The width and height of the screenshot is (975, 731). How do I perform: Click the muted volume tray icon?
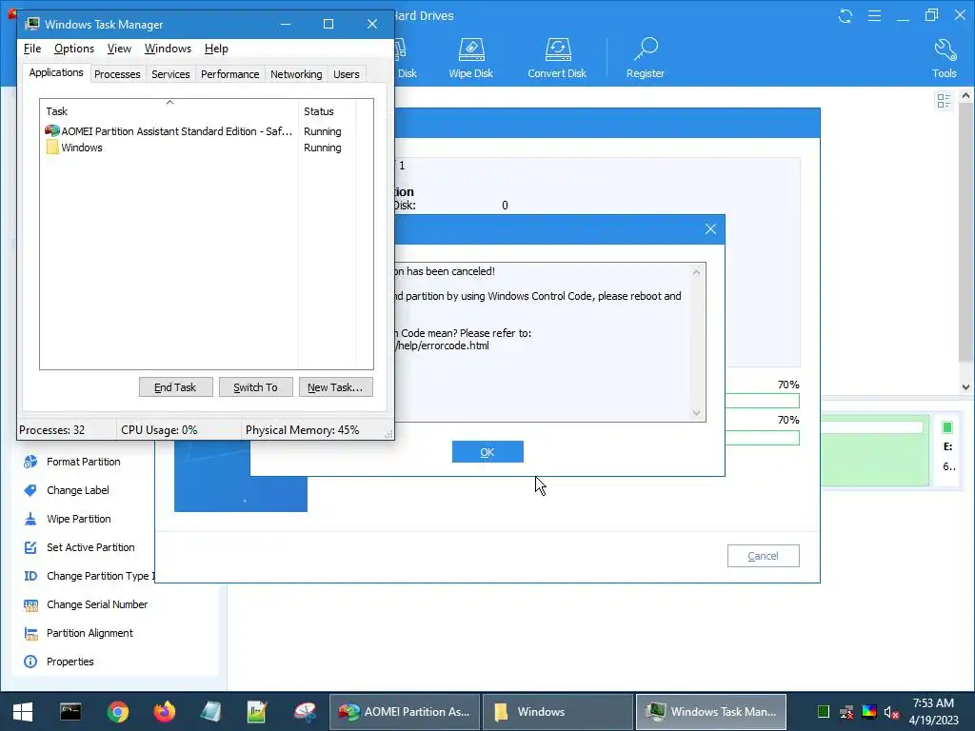[x=891, y=712]
